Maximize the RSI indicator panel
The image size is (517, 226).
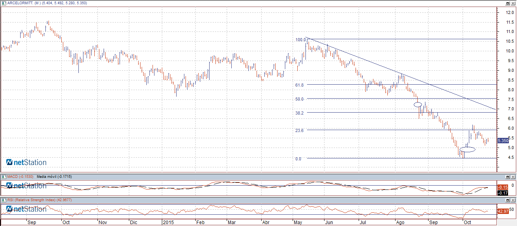pyautogui.click(x=507, y=200)
